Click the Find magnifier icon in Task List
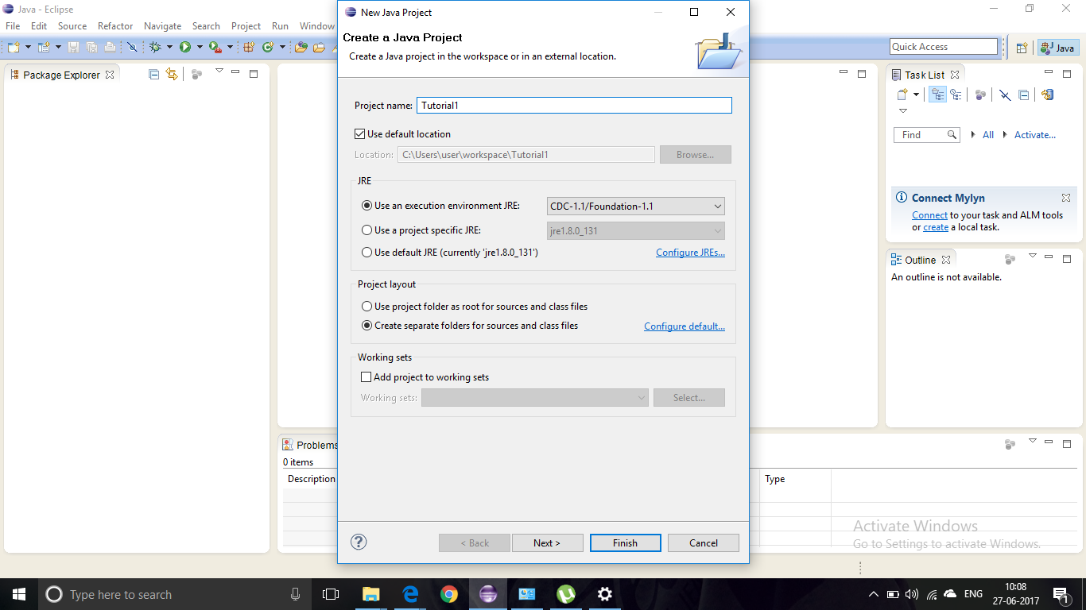This screenshot has height=610, width=1086. (952, 135)
